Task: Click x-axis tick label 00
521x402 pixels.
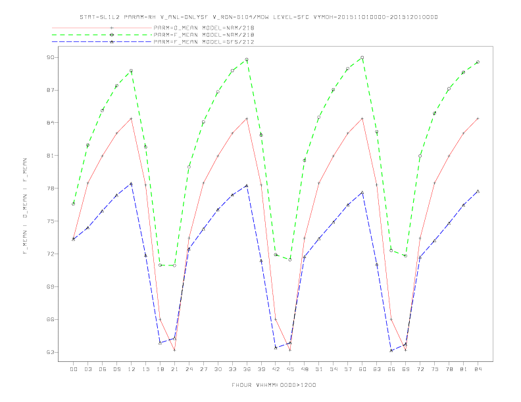Action: point(74,369)
